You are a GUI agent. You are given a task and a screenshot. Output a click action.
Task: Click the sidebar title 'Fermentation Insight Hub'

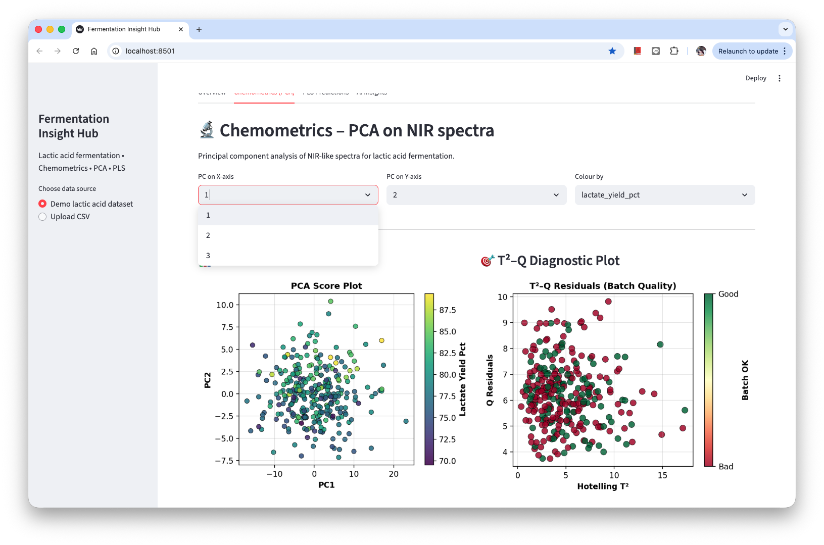pos(74,126)
